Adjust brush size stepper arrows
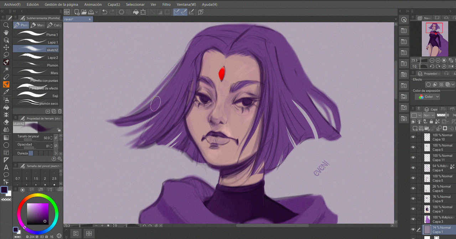Image resolution: width=456 pixels, height=239 pixels. 52,138
